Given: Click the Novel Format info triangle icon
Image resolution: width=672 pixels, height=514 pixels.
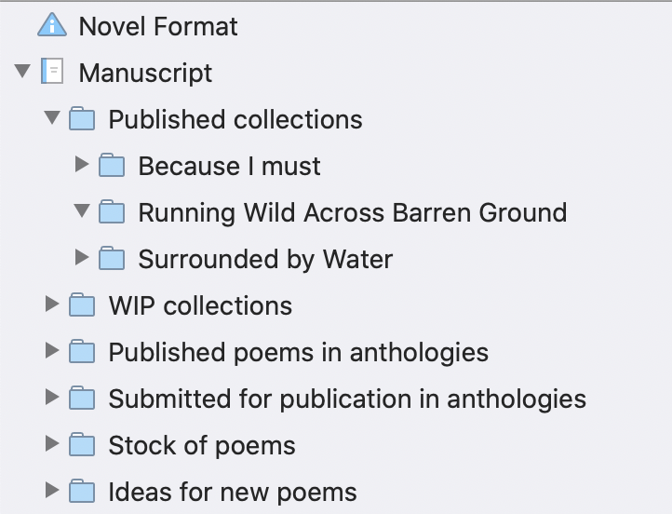Looking at the screenshot, I should [52, 25].
